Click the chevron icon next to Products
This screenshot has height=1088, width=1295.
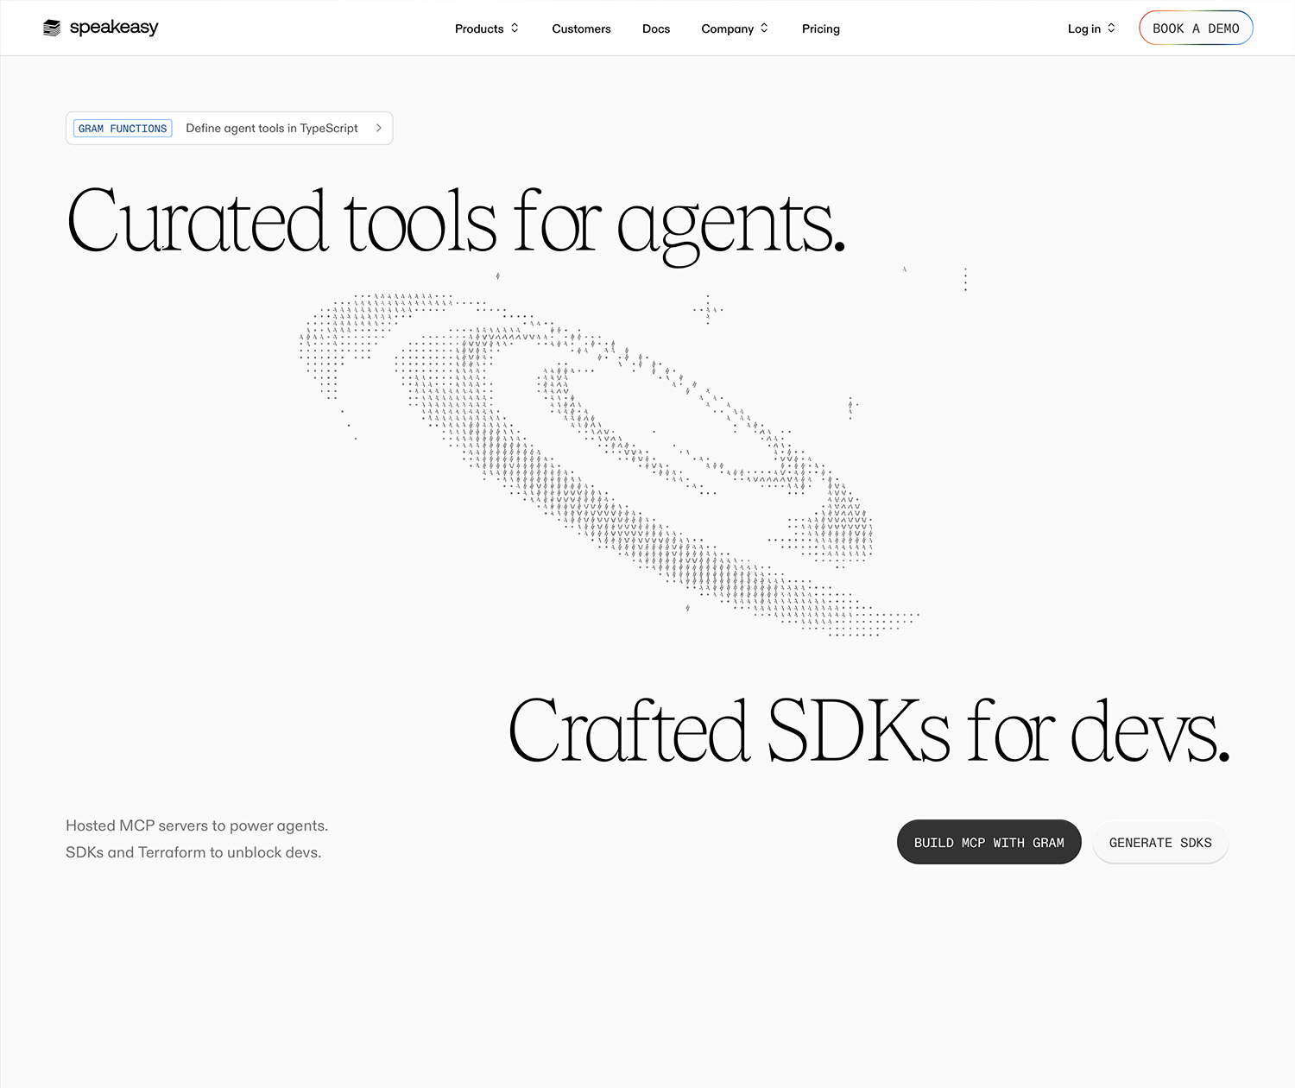click(515, 28)
